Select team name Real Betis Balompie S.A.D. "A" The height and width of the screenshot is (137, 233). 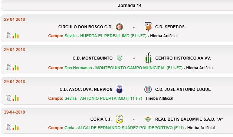pos(189,119)
